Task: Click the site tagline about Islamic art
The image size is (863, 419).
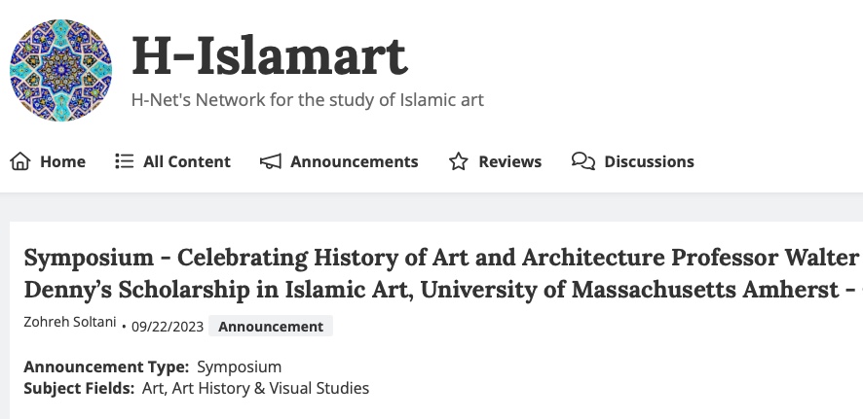Action: click(307, 99)
